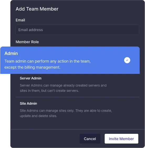Click 'update and delete sites' text line
This screenshot has width=145, height=148.
click(38, 116)
